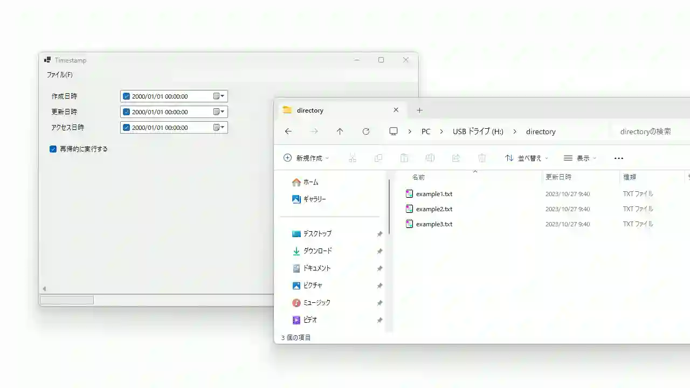Open calendar dropdown for アクセス日時
This screenshot has height=388, width=690.
(219, 128)
